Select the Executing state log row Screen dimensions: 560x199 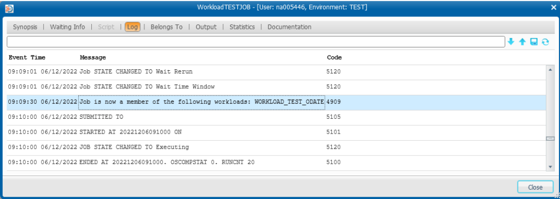[276, 147]
